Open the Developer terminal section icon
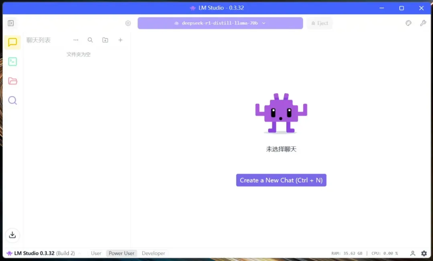433x261 pixels. click(x=12, y=62)
